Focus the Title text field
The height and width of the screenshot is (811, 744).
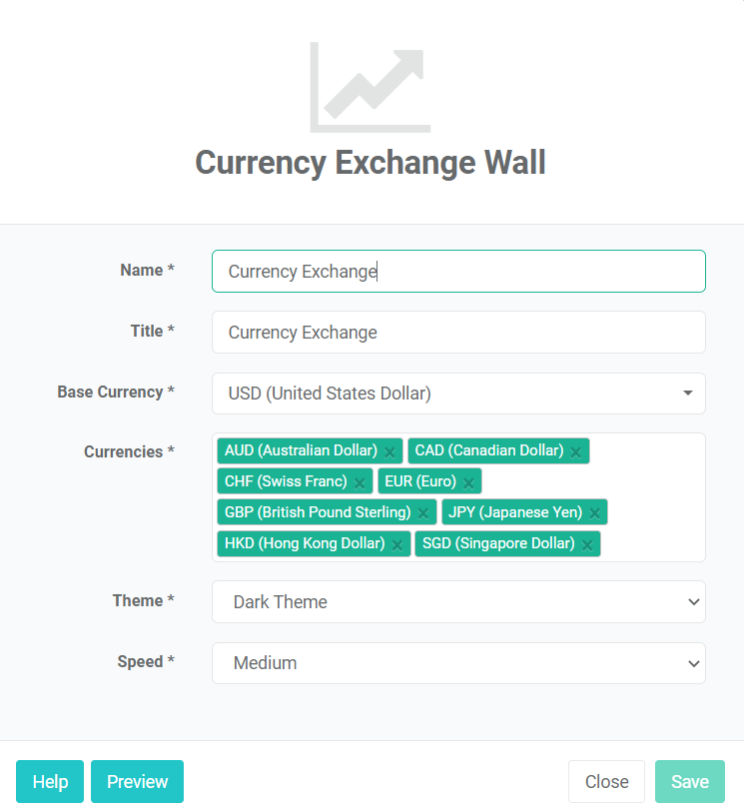click(x=458, y=333)
